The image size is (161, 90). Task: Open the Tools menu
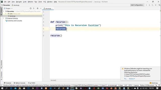40,2
